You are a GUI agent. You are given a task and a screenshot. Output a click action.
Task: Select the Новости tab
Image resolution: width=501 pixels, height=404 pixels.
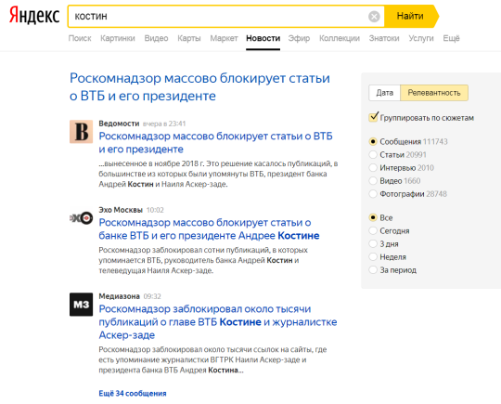click(x=263, y=38)
